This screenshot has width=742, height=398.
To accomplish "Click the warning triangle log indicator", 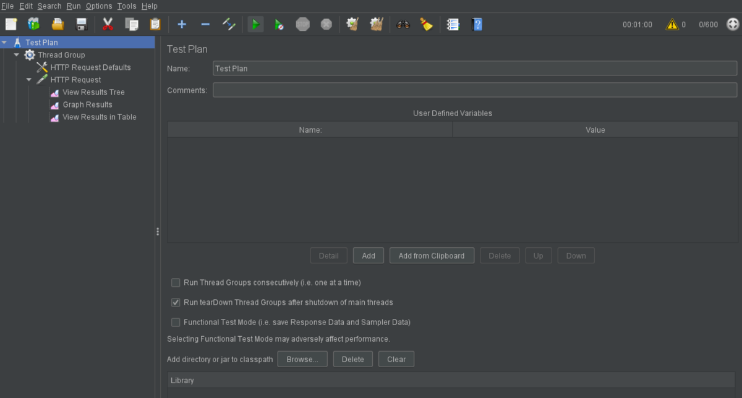I will (x=672, y=25).
